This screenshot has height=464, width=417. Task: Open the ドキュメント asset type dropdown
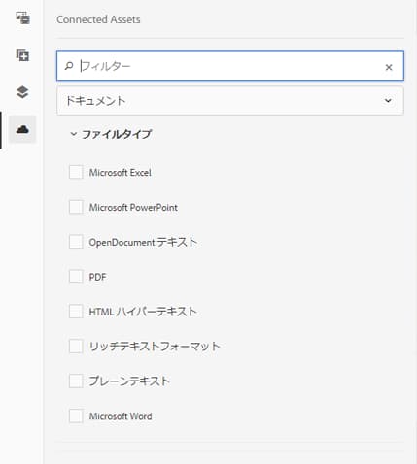(230, 101)
